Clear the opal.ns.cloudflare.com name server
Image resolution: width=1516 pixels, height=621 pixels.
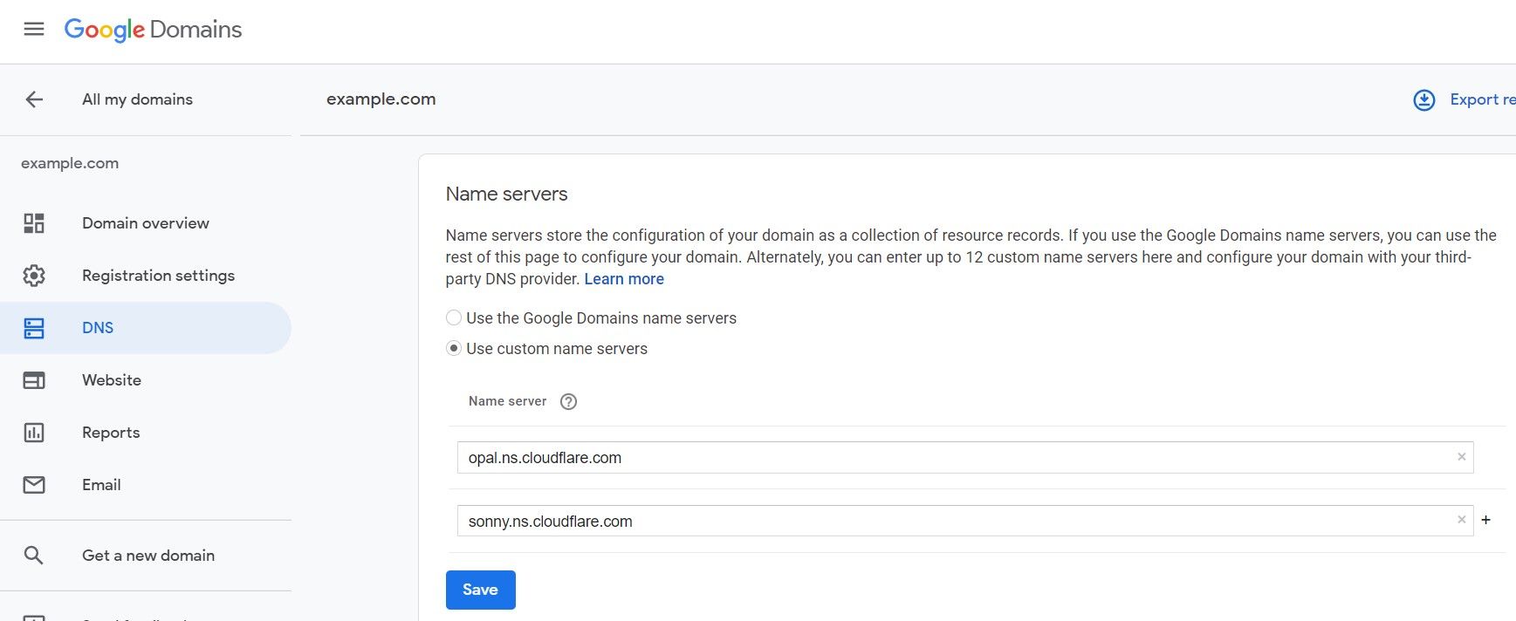(1462, 457)
